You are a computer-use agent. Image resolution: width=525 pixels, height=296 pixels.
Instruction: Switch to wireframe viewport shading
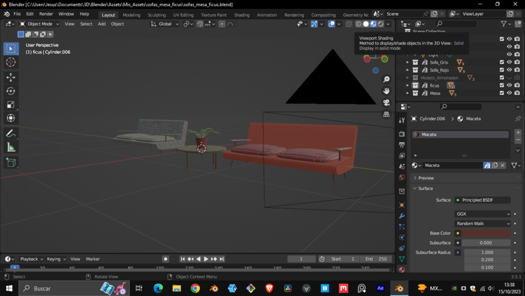point(358,24)
